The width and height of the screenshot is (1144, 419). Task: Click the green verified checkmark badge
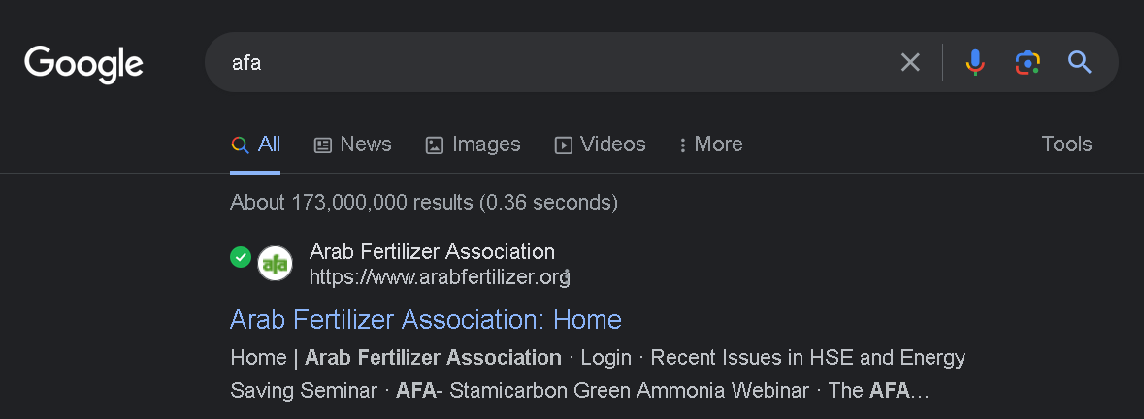(241, 257)
